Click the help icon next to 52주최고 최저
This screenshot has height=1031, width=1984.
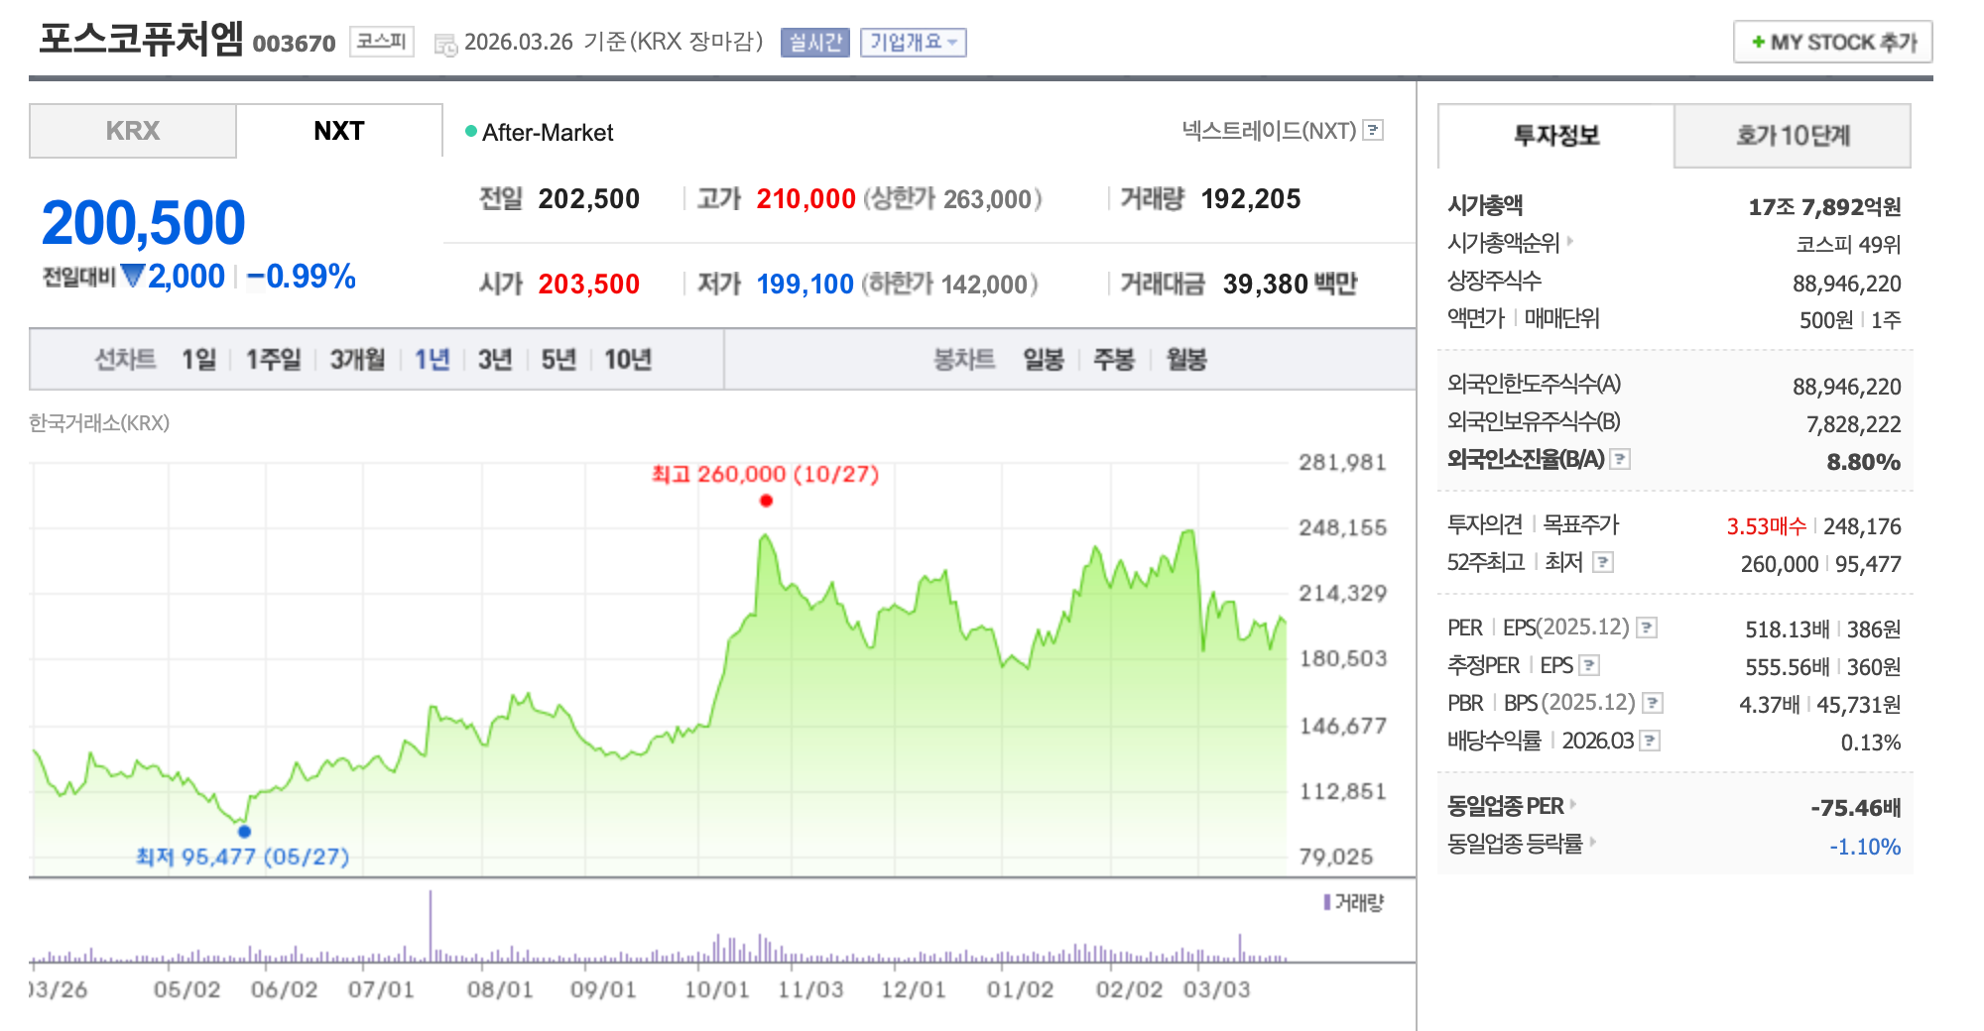pyautogui.click(x=1603, y=562)
